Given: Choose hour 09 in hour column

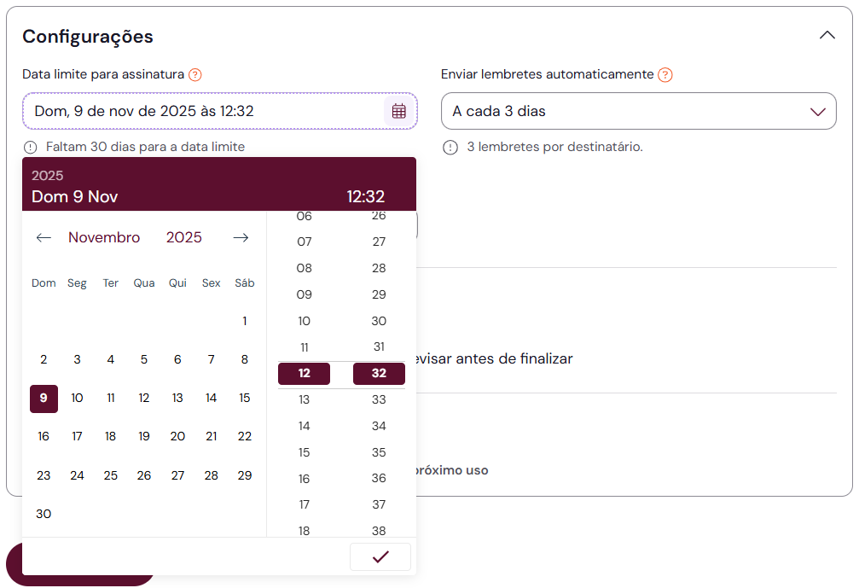Looking at the screenshot, I should pos(304,295).
